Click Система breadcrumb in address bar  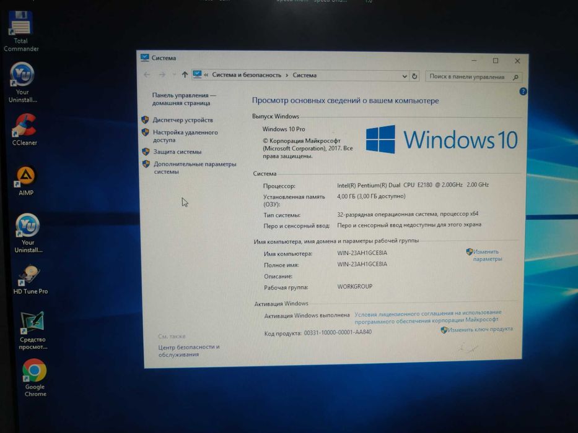click(304, 75)
